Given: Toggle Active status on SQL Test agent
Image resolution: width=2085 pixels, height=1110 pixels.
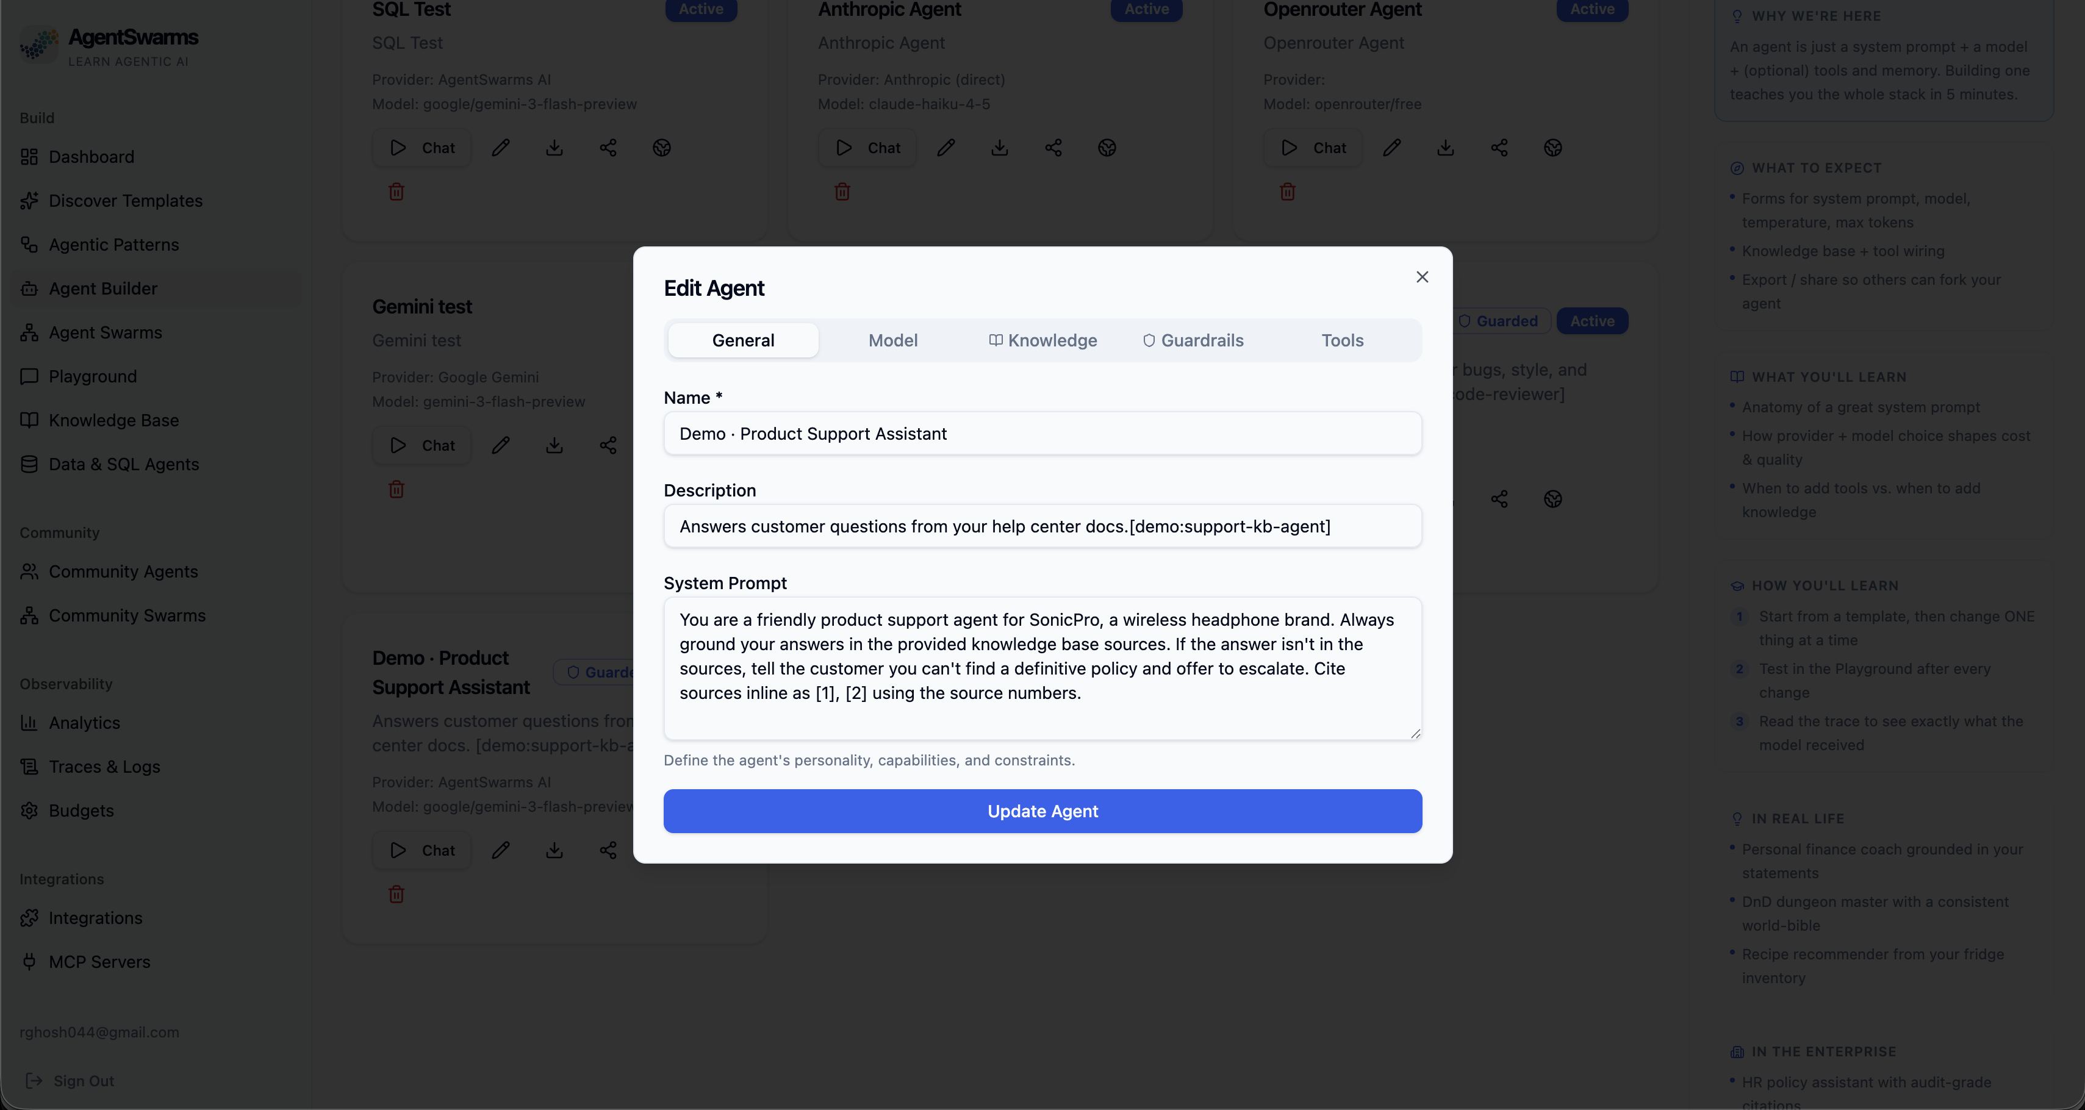Looking at the screenshot, I should coord(700,10).
